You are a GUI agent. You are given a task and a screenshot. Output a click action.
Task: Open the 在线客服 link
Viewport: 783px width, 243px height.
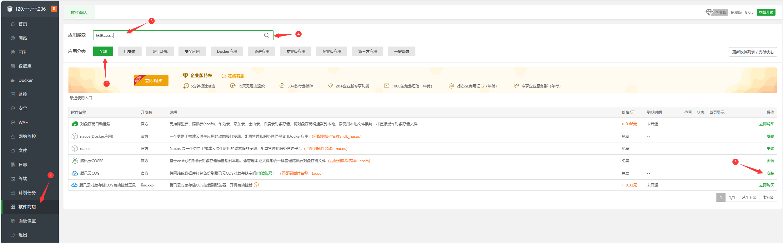coord(233,76)
